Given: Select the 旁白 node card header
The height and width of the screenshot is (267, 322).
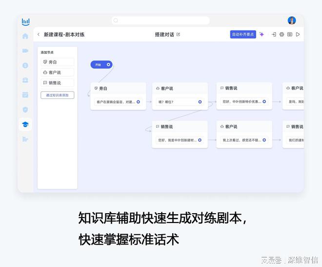Looking at the screenshot, I should 118,89.
